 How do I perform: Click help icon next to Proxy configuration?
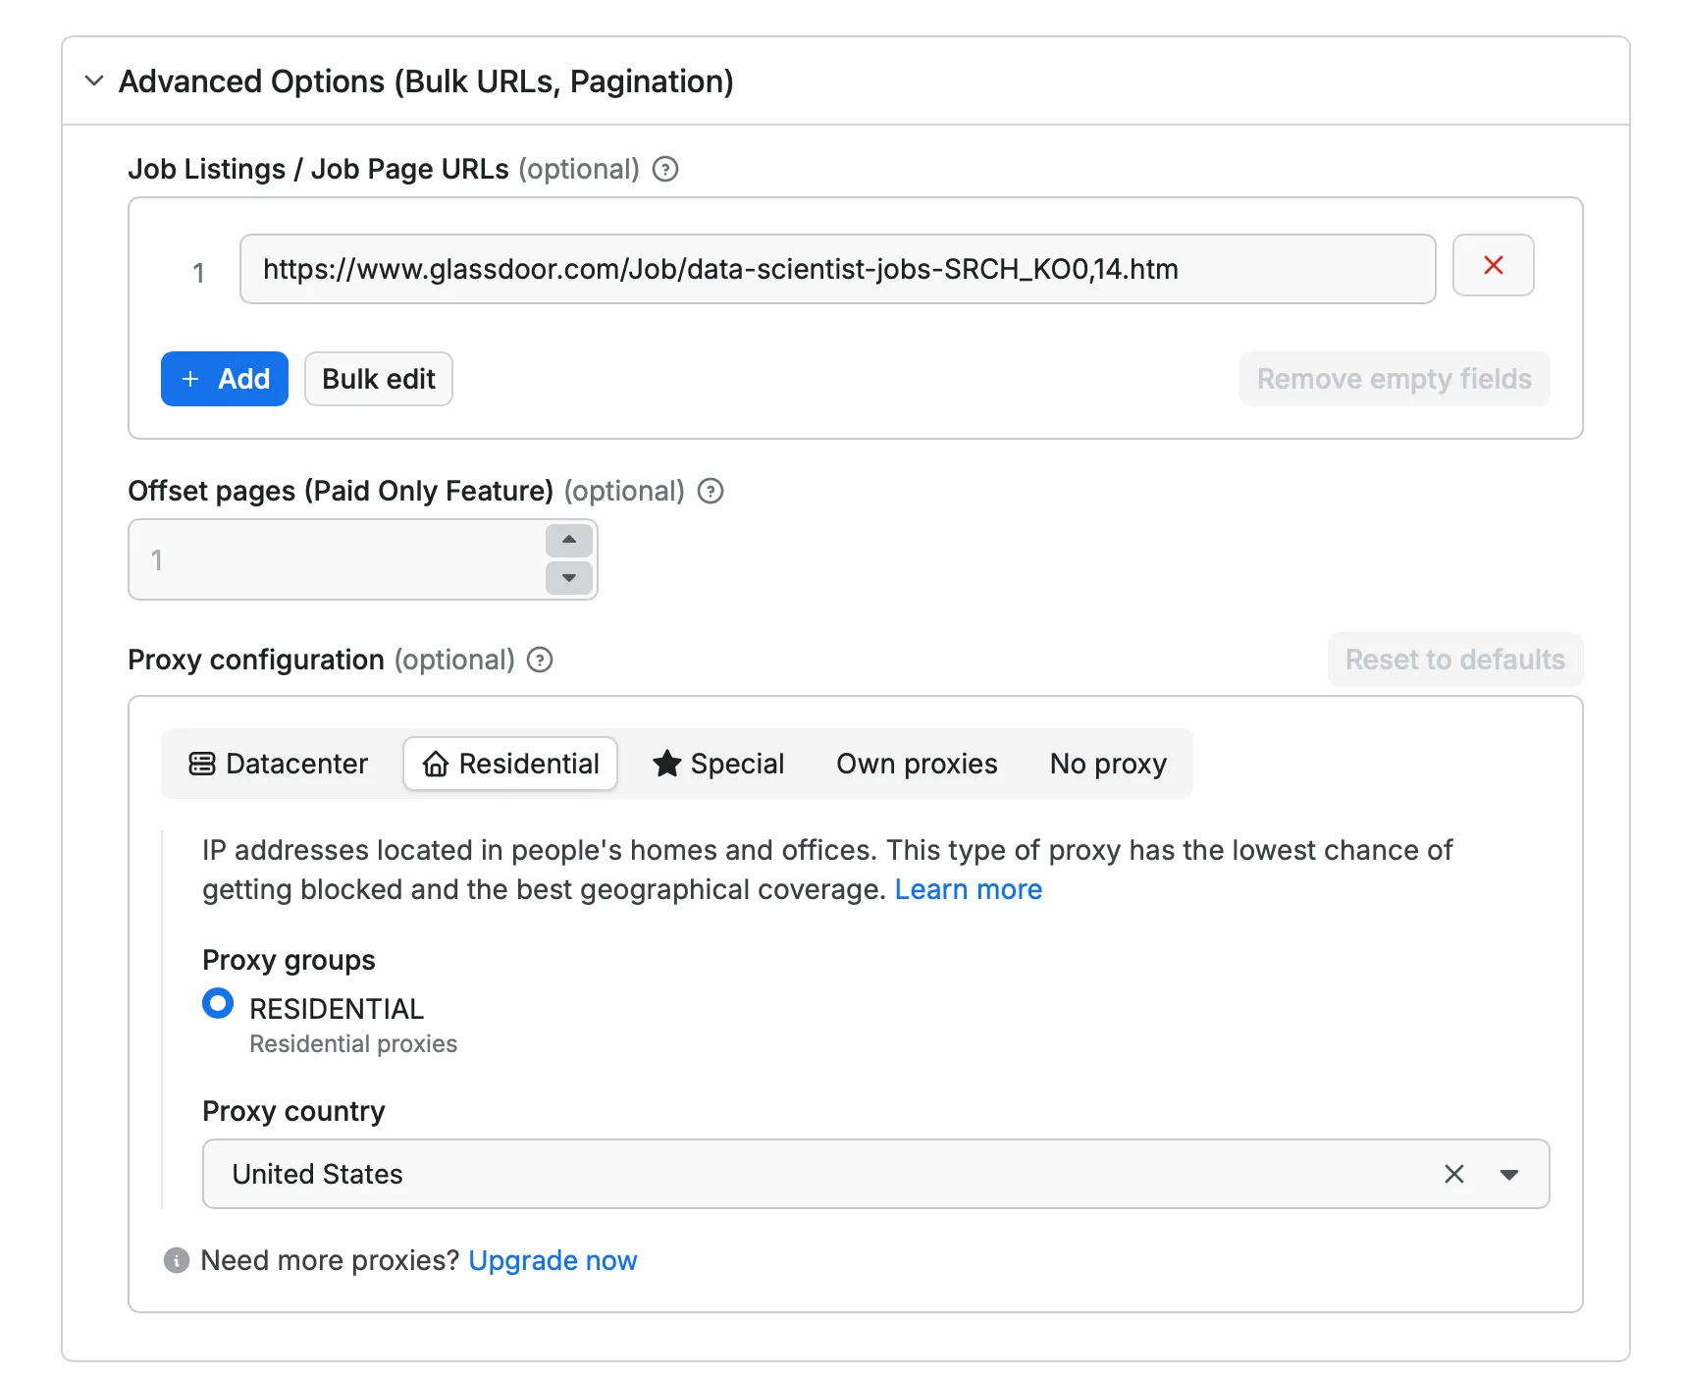tap(540, 660)
